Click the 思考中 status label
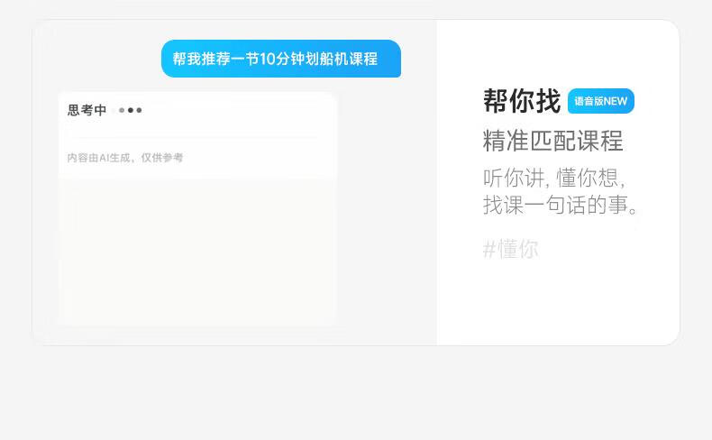Screen dimensions: 712x440 point(87,110)
